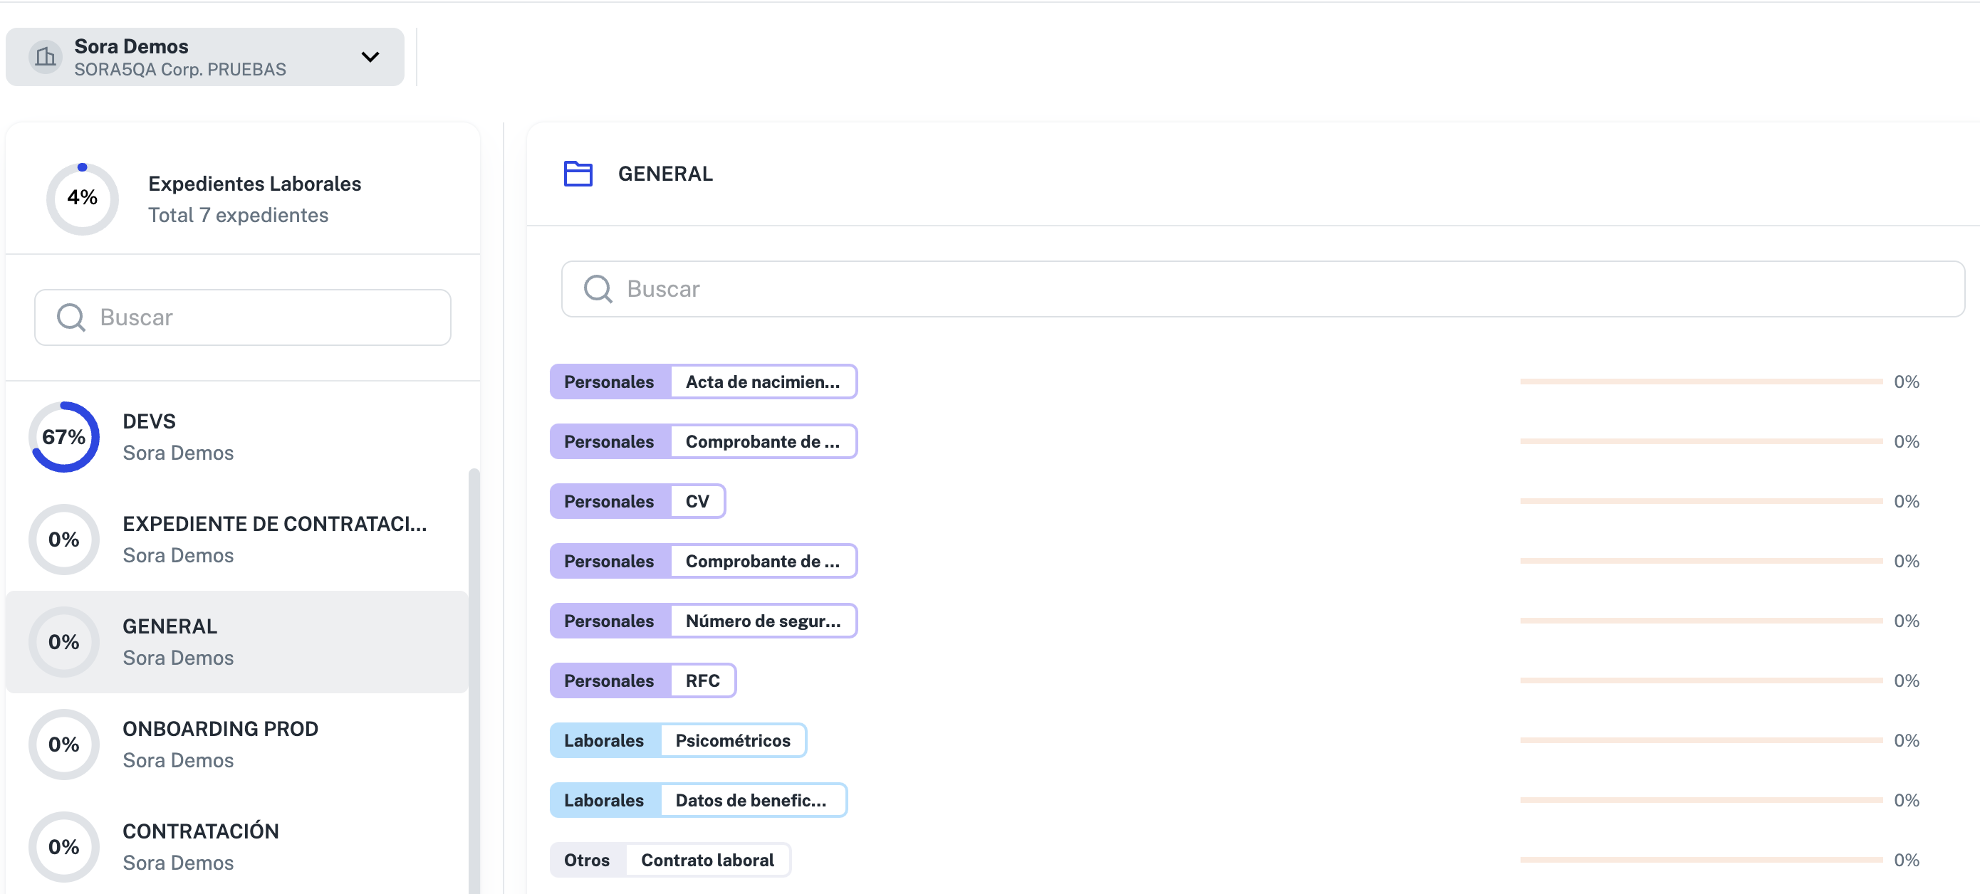The image size is (1980, 894).
Task: Select the DEVS expediente
Action: [x=236, y=437]
